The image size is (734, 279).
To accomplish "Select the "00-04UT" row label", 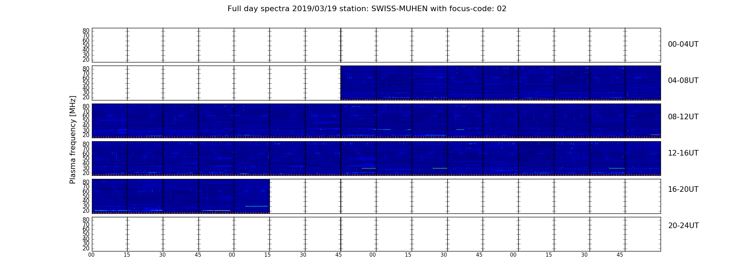I will (683, 44).
